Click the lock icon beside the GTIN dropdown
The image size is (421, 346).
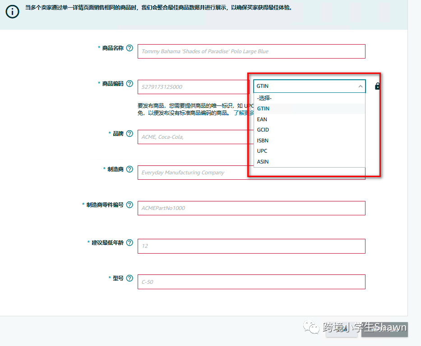click(377, 86)
